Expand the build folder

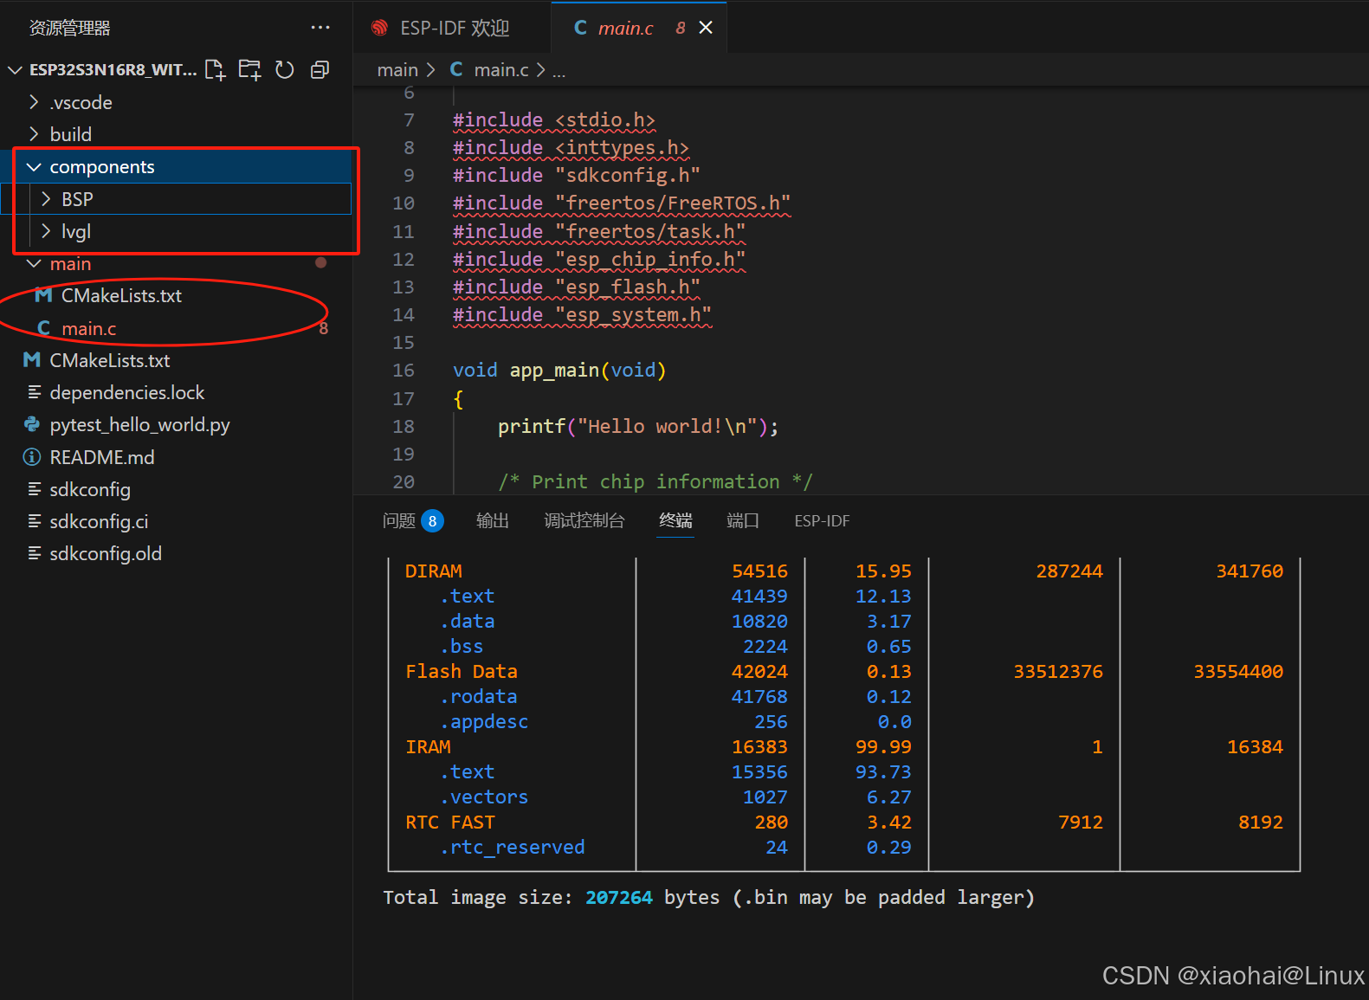34,134
